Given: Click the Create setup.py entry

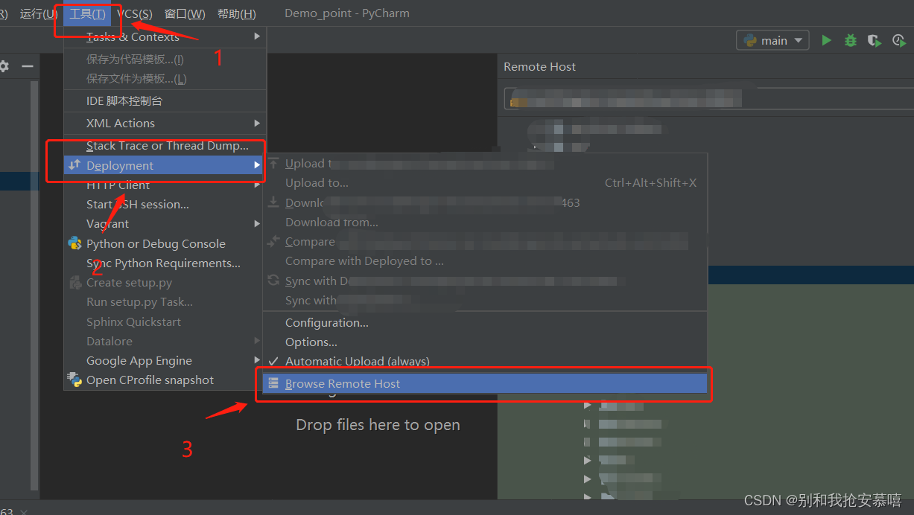Looking at the screenshot, I should (165, 282).
